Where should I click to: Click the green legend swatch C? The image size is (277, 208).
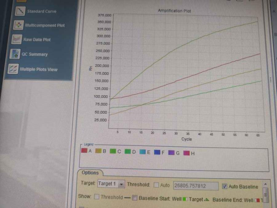[113, 151]
